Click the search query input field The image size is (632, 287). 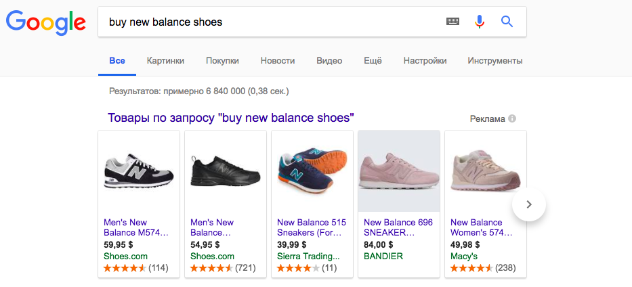[x=271, y=22]
